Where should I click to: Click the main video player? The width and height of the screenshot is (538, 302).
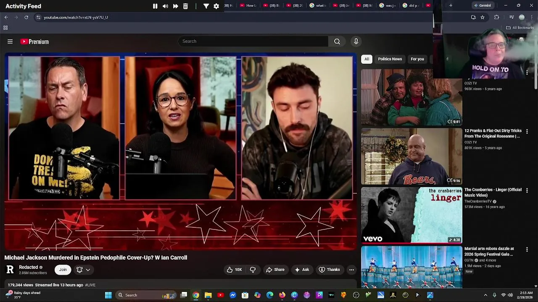(x=180, y=151)
